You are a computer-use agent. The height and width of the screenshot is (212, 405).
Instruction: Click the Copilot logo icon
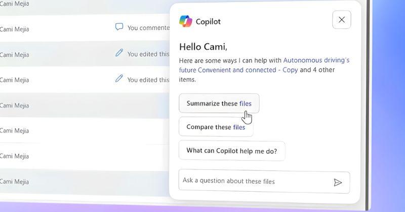186,21
